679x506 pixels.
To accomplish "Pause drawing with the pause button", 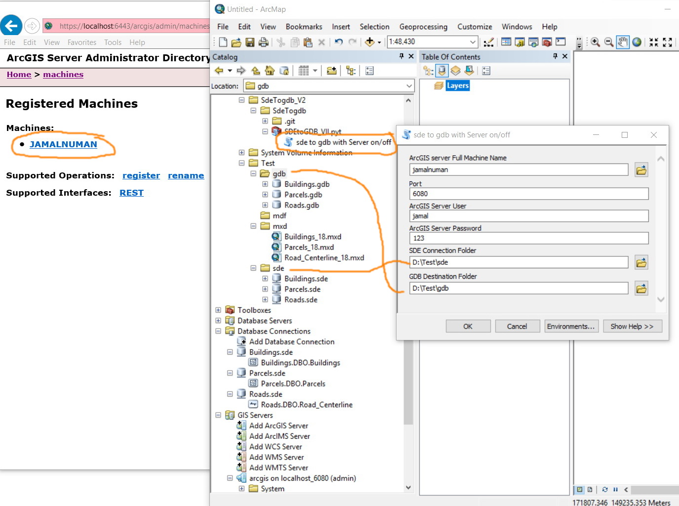I will (615, 490).
